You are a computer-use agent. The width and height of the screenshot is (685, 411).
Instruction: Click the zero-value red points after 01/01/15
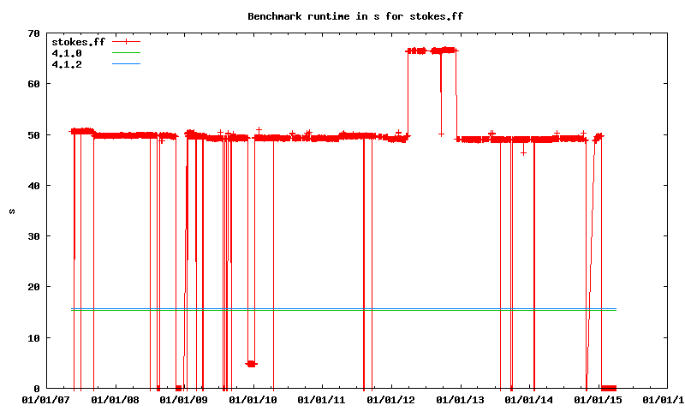pyautogui.click(x=609, y=388)
